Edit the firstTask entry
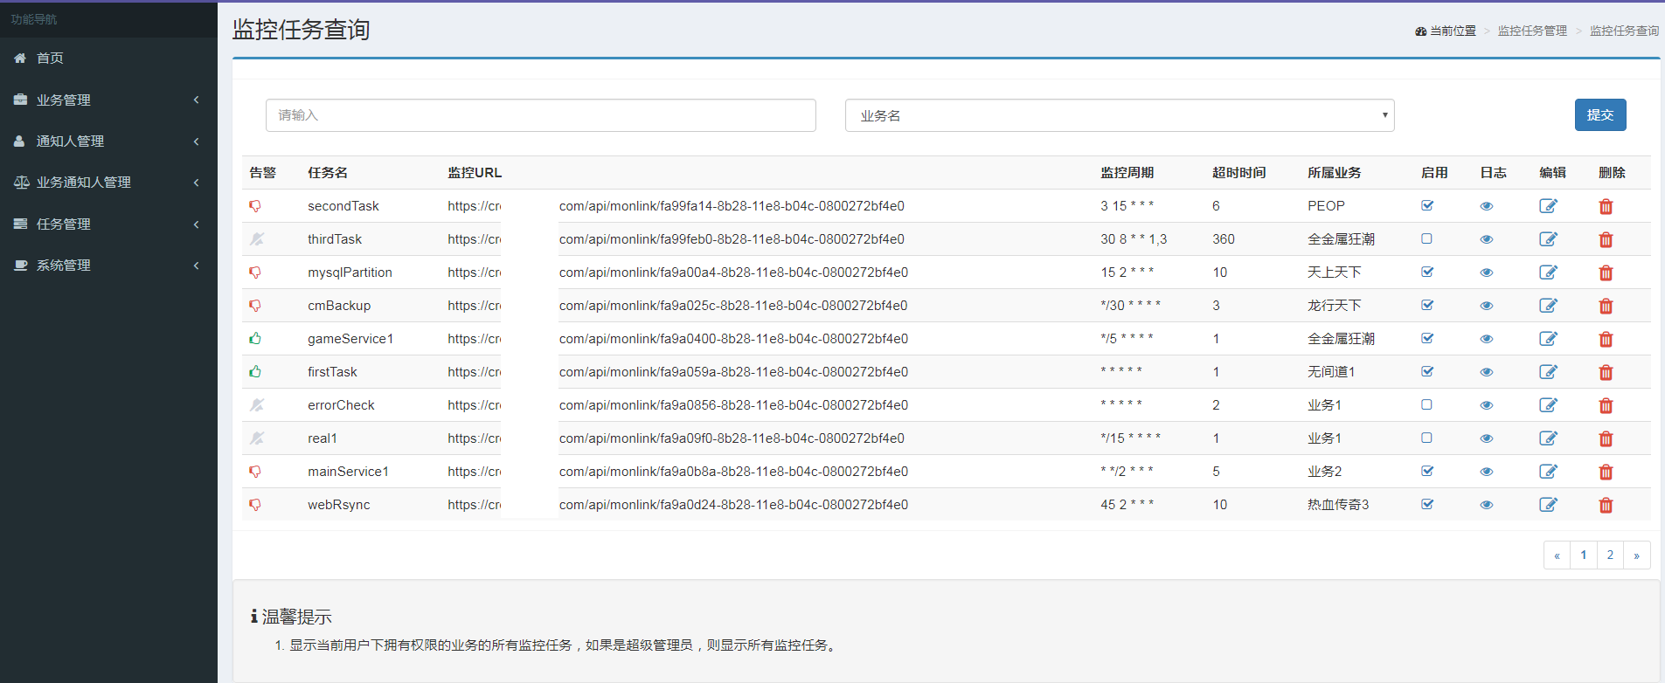 coord(1548,372)
